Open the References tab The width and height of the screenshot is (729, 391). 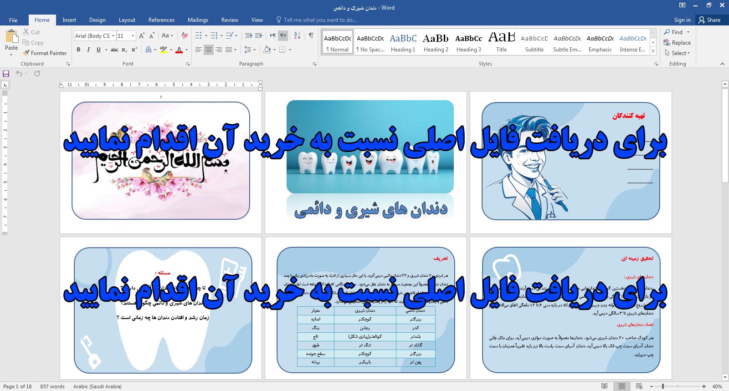point(161,20)
